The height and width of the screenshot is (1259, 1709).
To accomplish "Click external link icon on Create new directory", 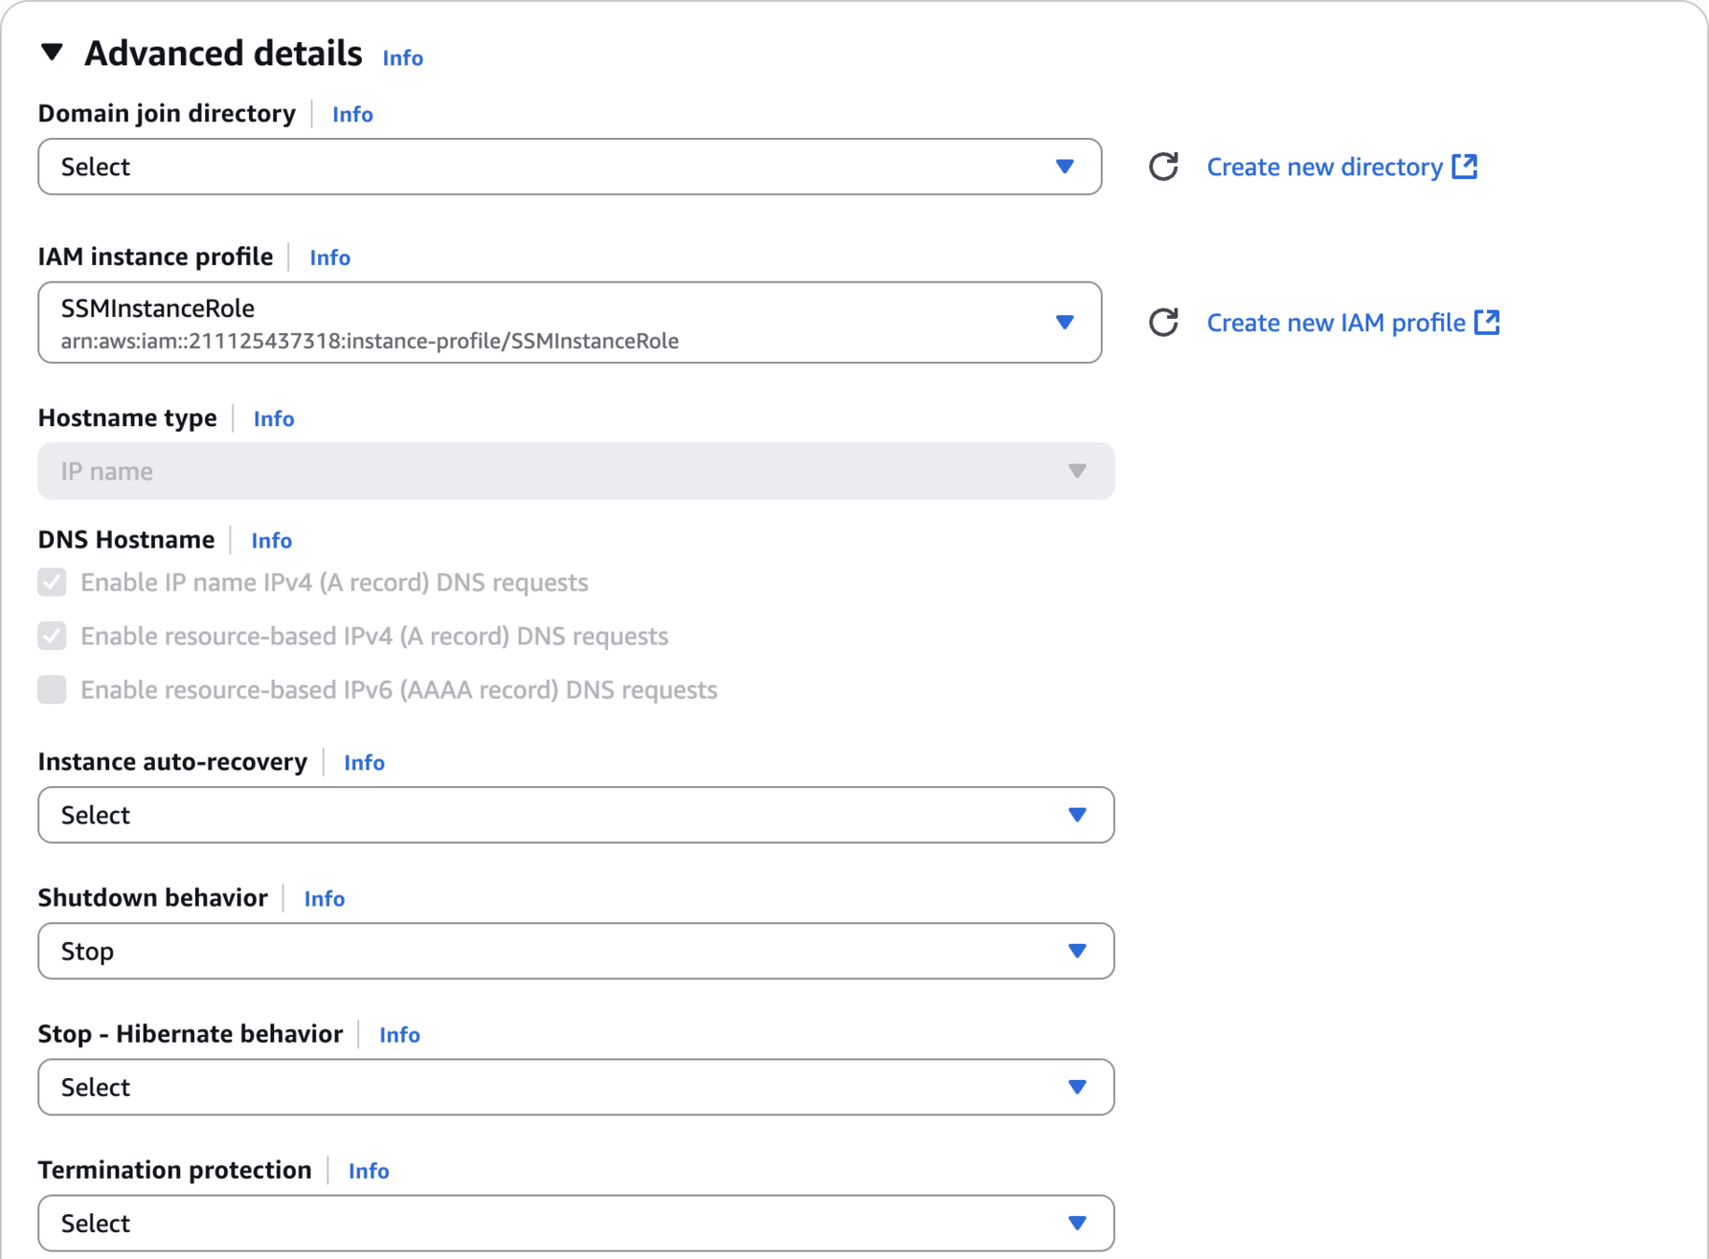I will [x=1465, y=166].
